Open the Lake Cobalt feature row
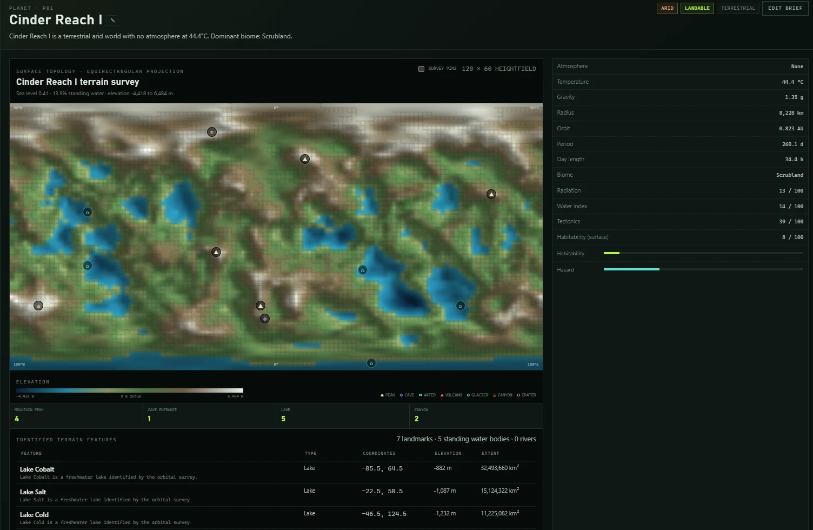The width and height of the screenshot is (813, 530). click(276, 473)
